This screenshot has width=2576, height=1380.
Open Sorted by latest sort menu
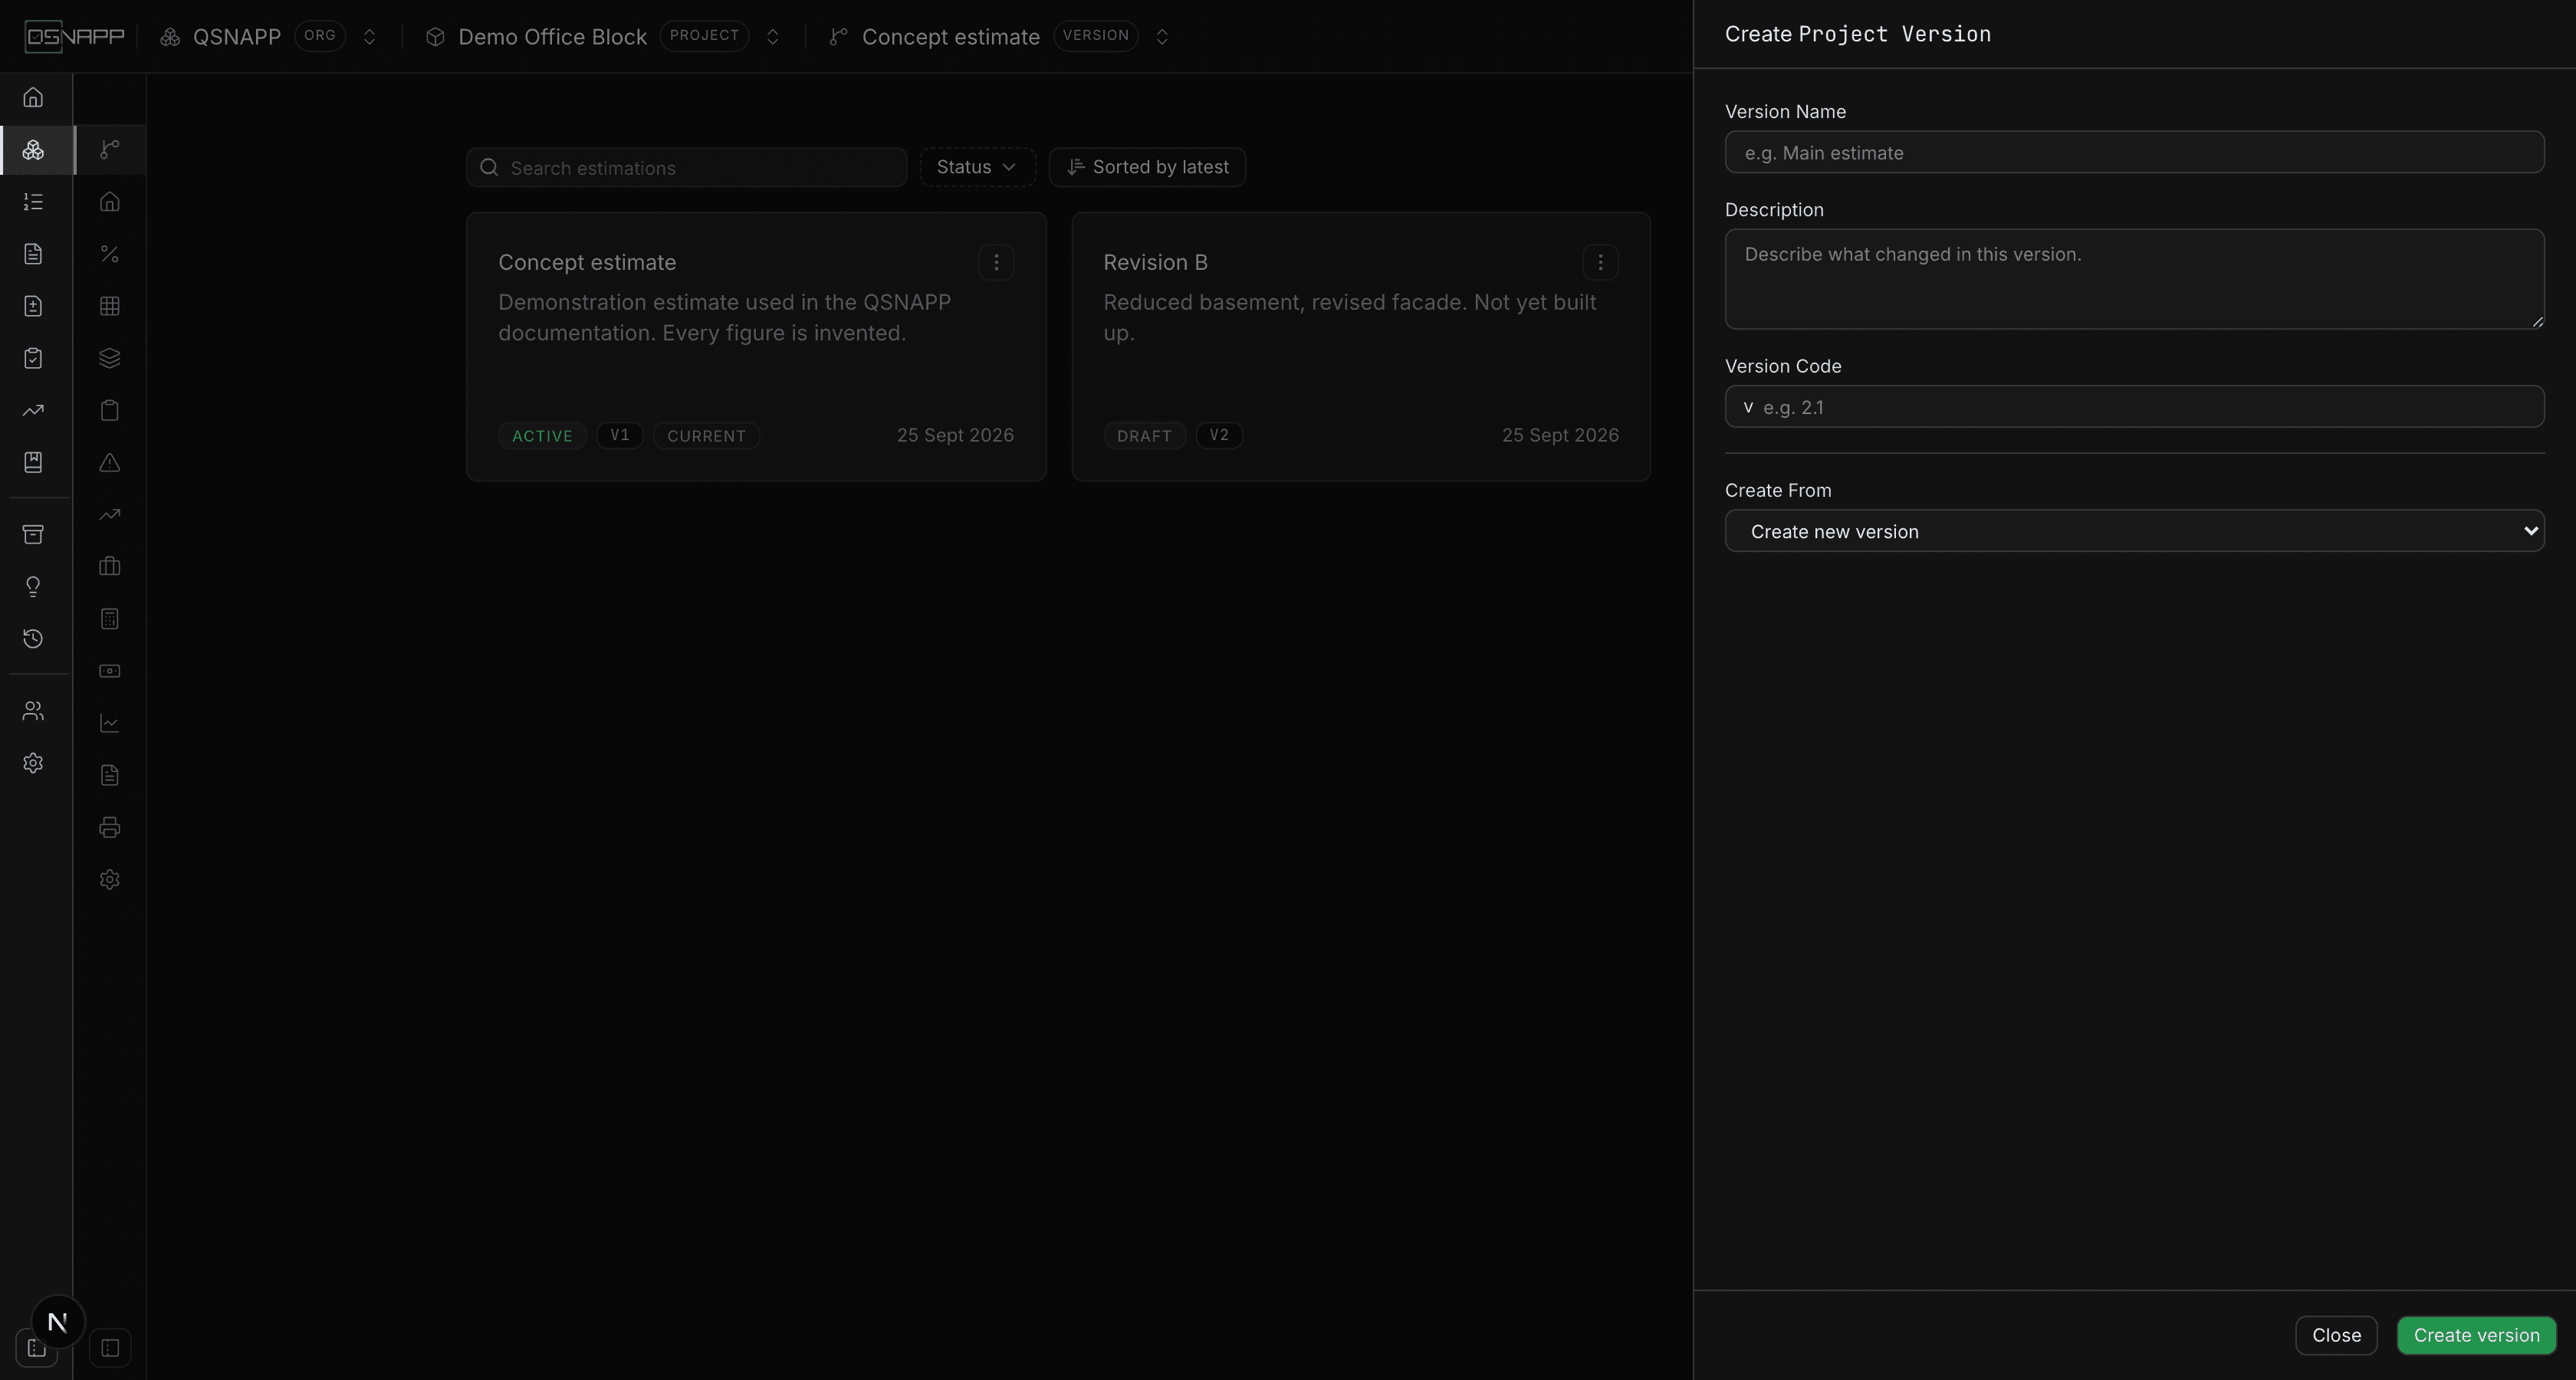click(x=1147, y=167)
